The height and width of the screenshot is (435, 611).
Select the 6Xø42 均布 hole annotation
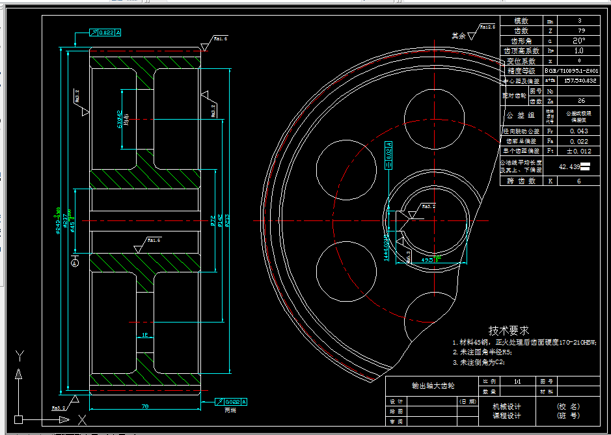coord(123,120)
